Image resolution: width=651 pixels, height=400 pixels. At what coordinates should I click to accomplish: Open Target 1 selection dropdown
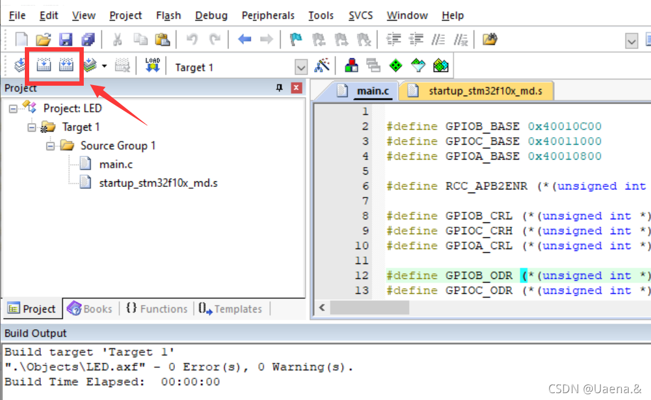(301, 67)
